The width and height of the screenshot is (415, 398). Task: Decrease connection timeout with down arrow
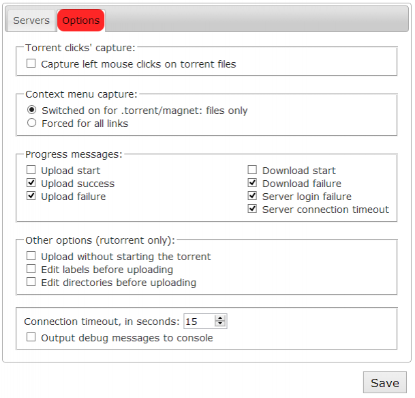pos(220,325)
